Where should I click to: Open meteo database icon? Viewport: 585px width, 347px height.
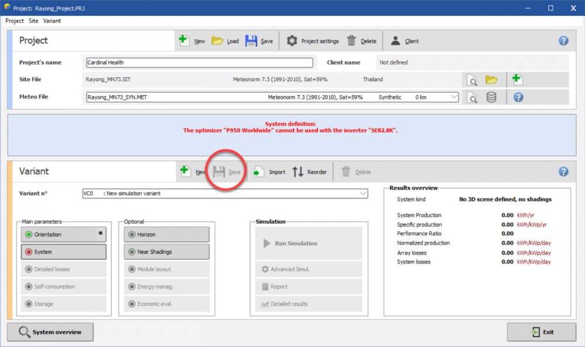click(491, 98)
